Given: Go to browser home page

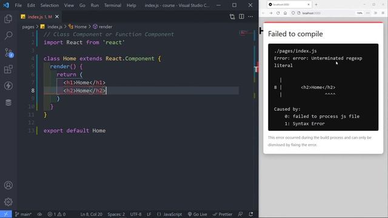Looking at the screenshot, I should click(286, 13).
